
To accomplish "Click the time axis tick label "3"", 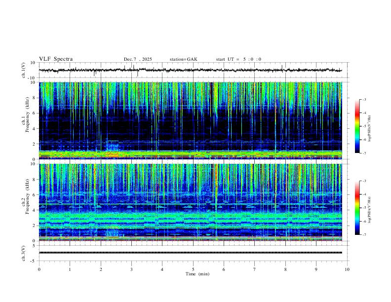I will (x=131, y=269).
